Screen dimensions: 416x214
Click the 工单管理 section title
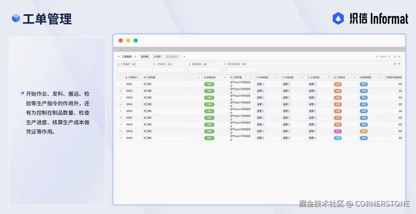(x=127, y=57)
